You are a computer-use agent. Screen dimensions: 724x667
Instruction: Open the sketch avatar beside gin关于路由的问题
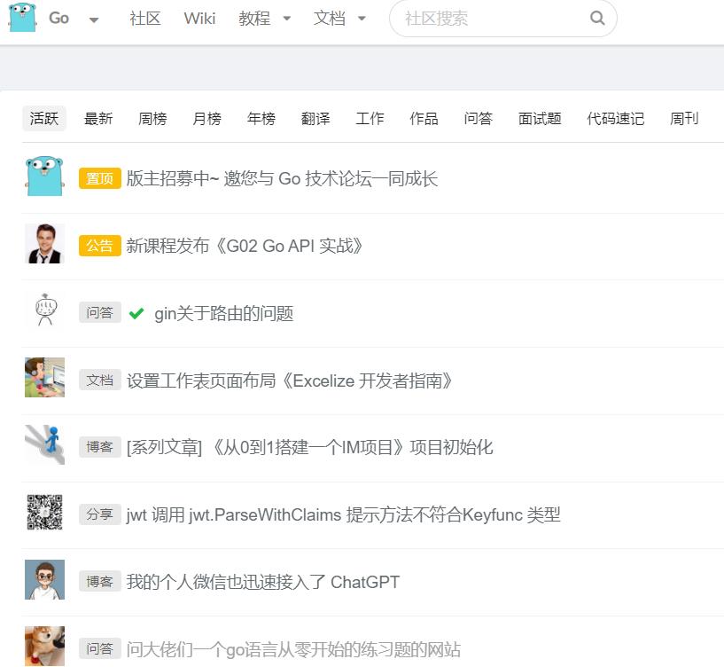[x=44, y=310]
